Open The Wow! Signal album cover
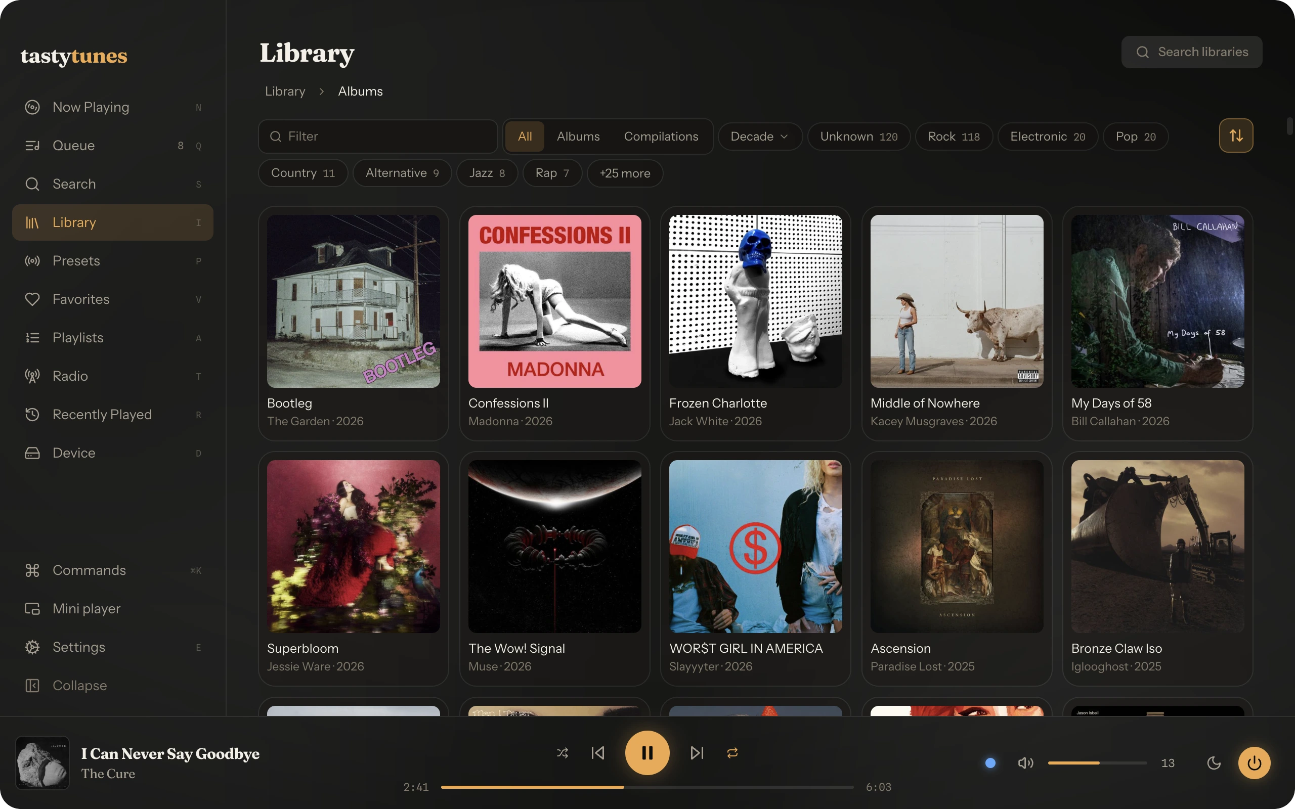1295x809 pixels. 554,546
